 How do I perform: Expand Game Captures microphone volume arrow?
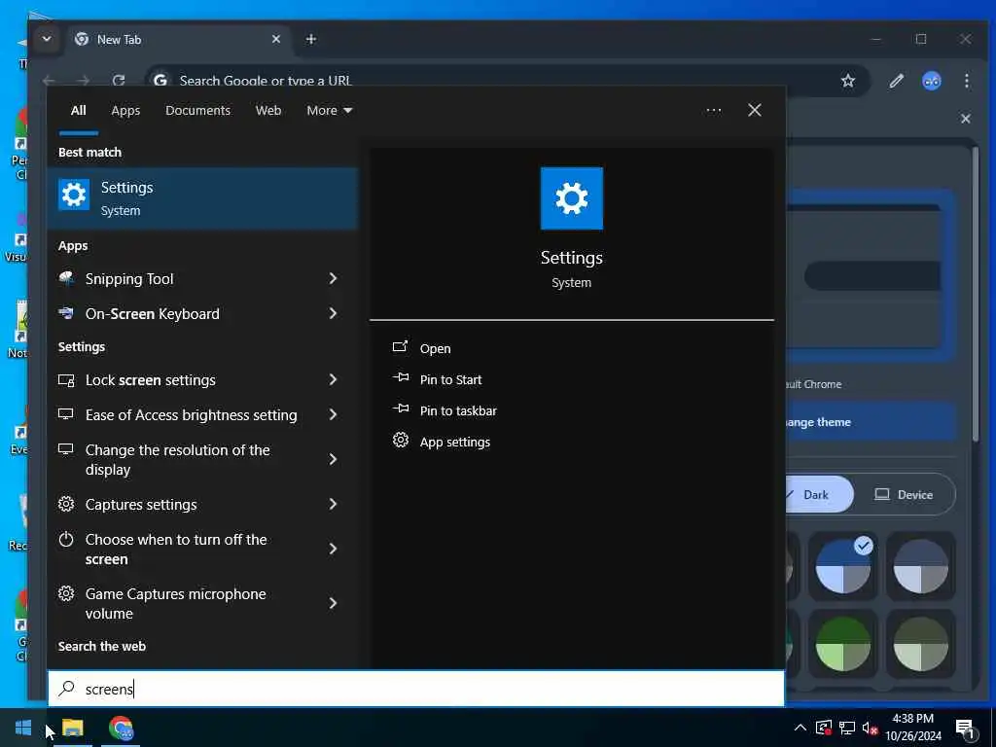(x=333, y=603)
